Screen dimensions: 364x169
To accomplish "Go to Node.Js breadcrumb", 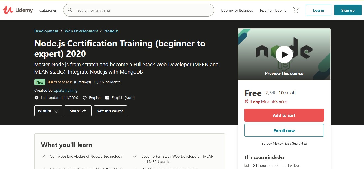I will pyautogui.click(x=111, y=31).
